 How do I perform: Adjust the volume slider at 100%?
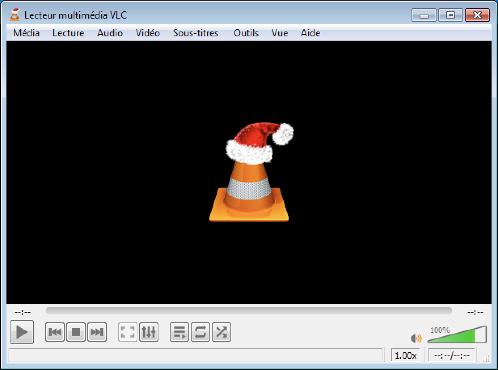point(457,335)
